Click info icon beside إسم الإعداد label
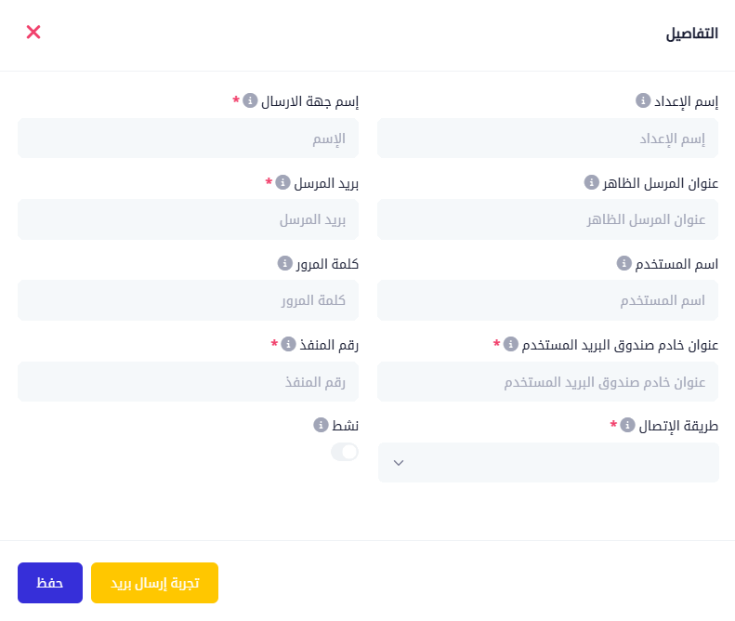The image size is (735, 621). pos(642,100)
